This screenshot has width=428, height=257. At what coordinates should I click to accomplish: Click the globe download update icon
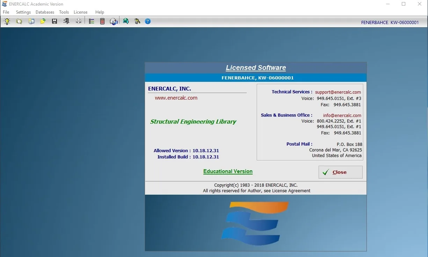click(126, 22)
